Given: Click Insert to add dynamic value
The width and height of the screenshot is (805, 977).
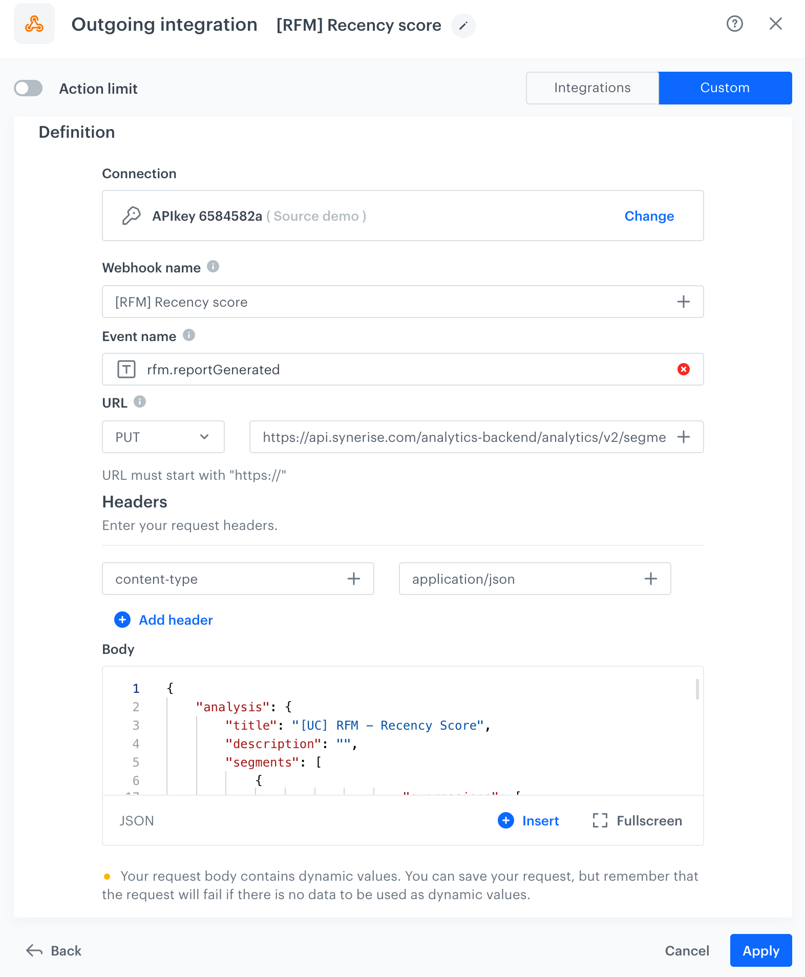Looking at the screenshot, I should click(528, 820).
